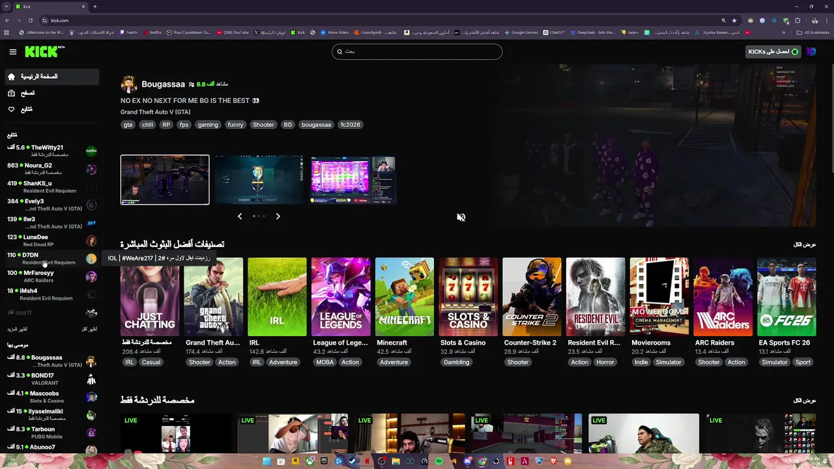Screen dimensions: 834x469
Task: Expand followed list with Show More
Action: [x=17, y=330]
